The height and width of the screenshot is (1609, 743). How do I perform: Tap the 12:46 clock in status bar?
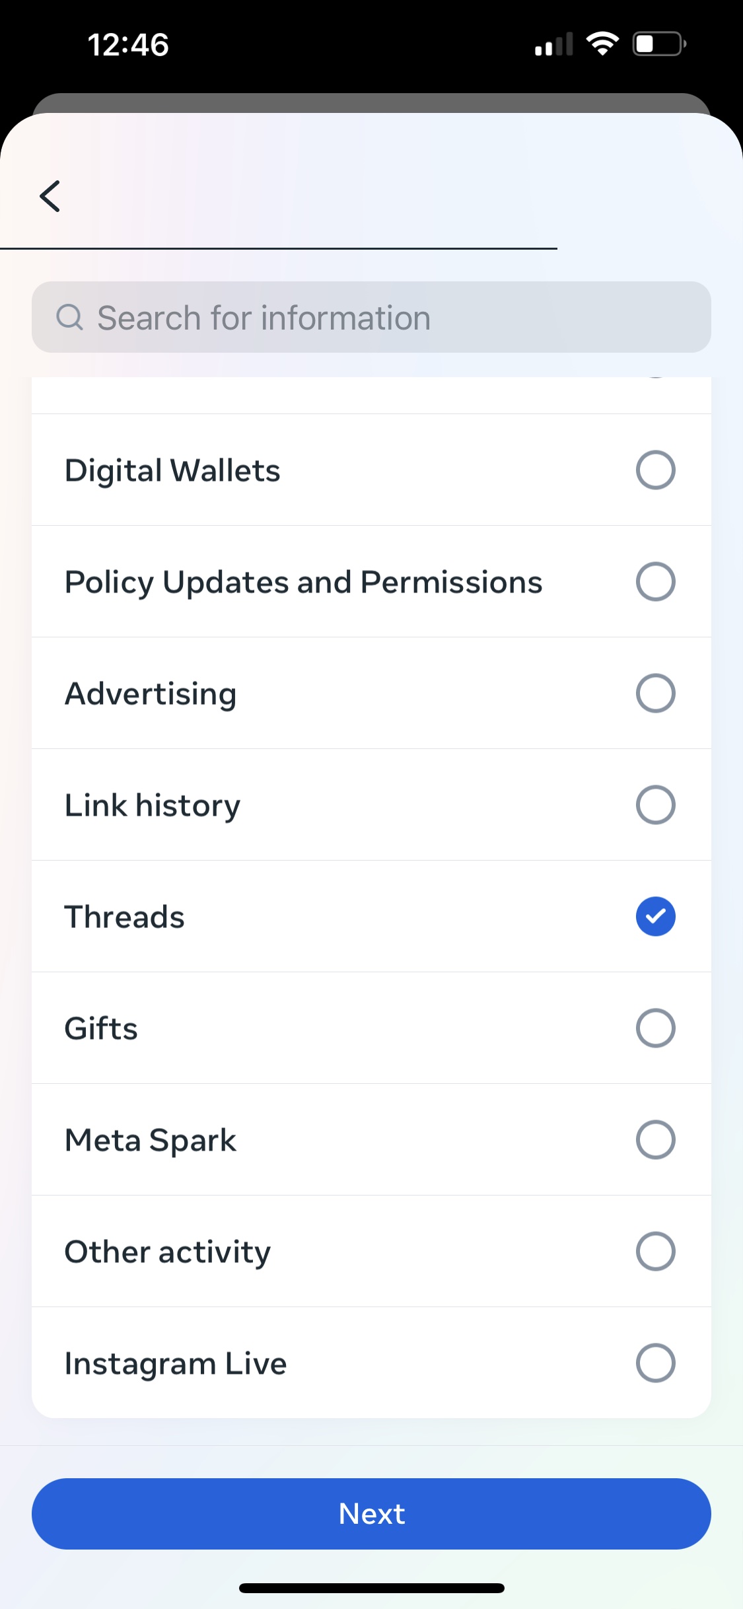point(128,45)
